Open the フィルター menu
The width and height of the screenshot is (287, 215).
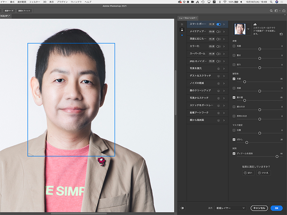coord(35,2)
